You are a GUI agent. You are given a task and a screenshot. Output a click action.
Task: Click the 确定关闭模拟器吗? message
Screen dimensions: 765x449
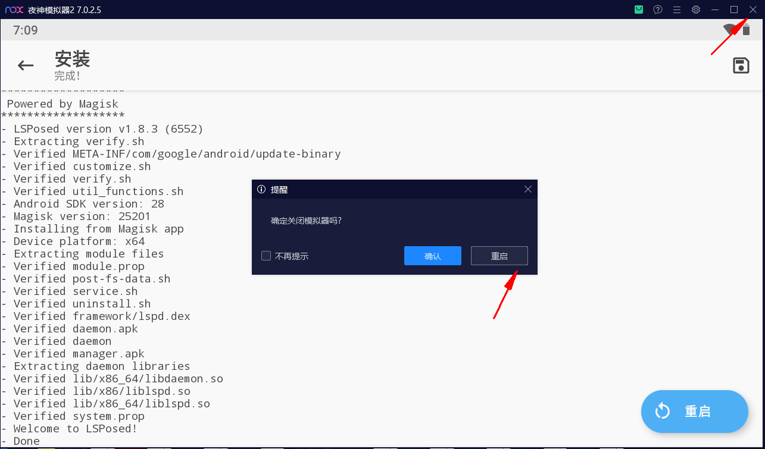coord(306,221)
